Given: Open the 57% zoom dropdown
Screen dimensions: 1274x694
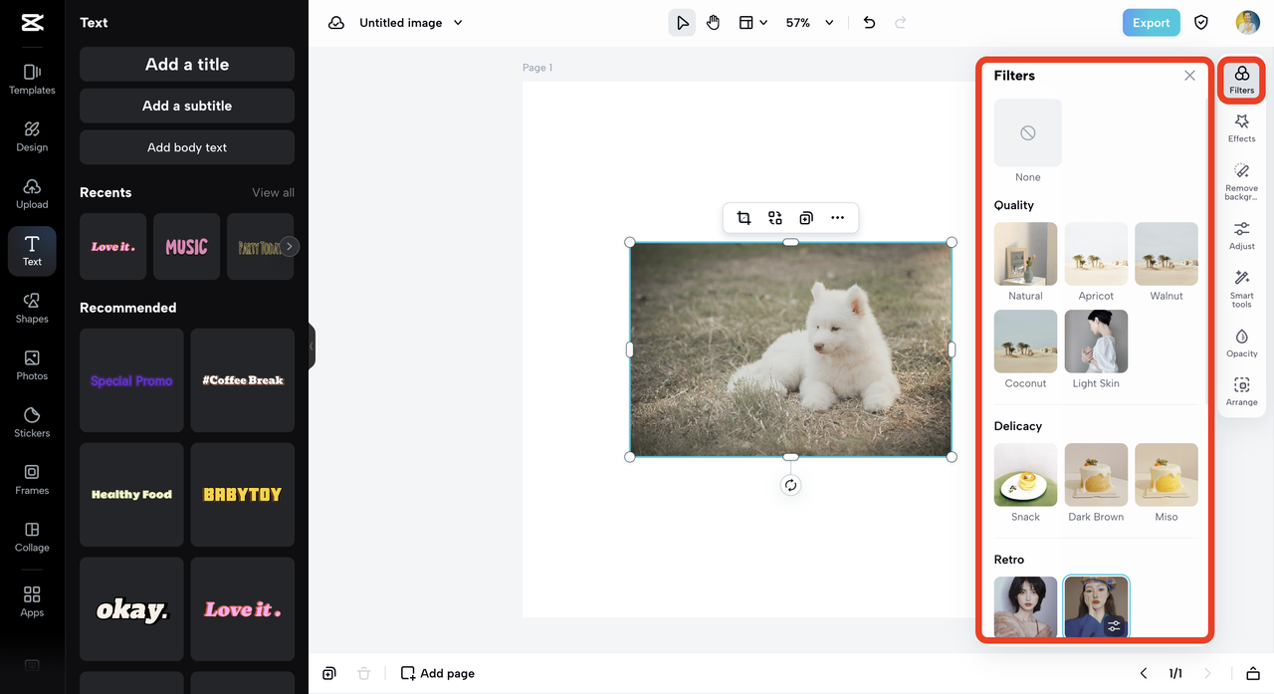Looking at the screenshot, I should pyautogui.click(x=809, y=23).
